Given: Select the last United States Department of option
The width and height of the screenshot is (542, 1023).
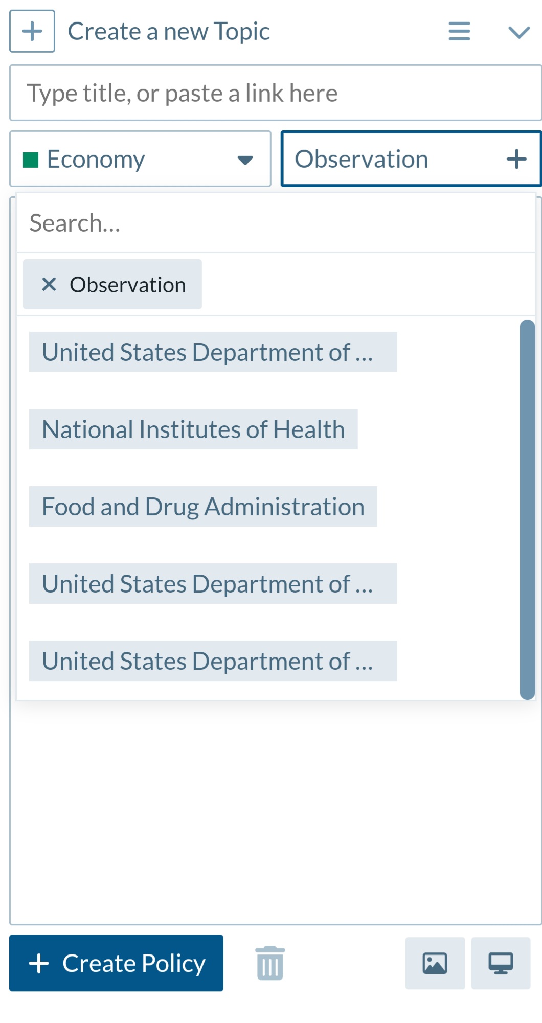Looking at the screenshot, I should coord(213,661).
